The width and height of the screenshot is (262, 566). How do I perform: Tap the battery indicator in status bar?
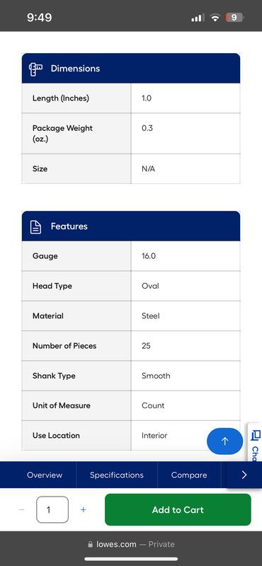tap(234, 17)
